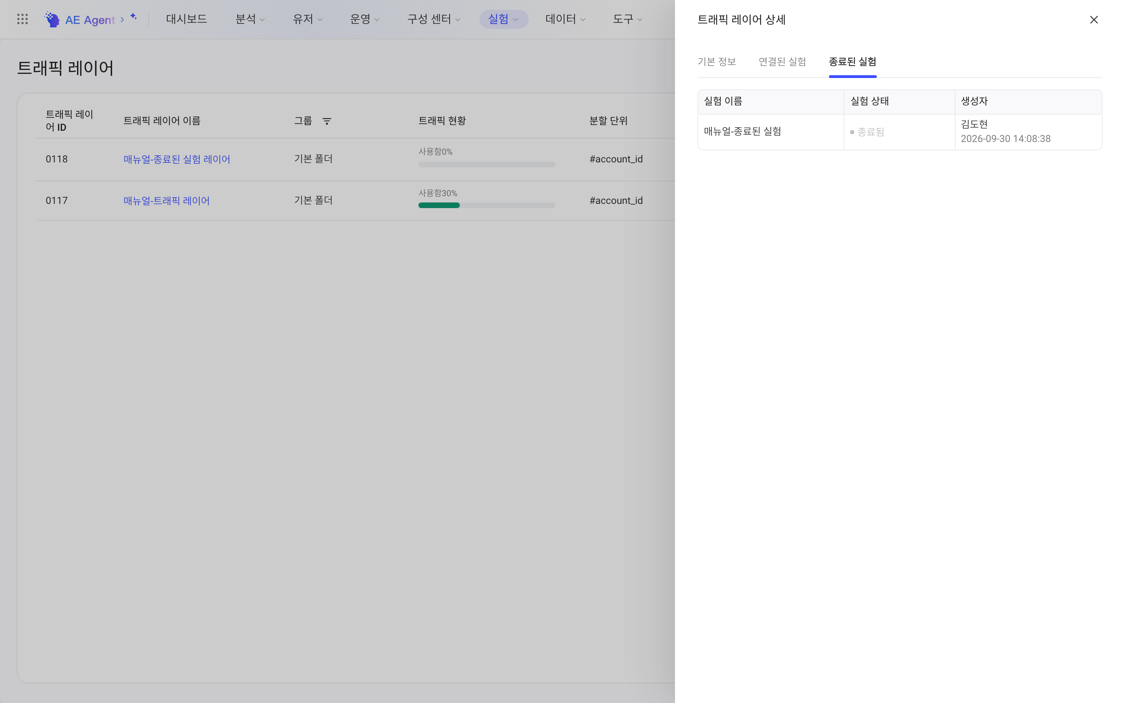Click the 김도현 creator name
Image resolution: width=1125 pixels, height=703 pixels.
[x=974, y=124]
